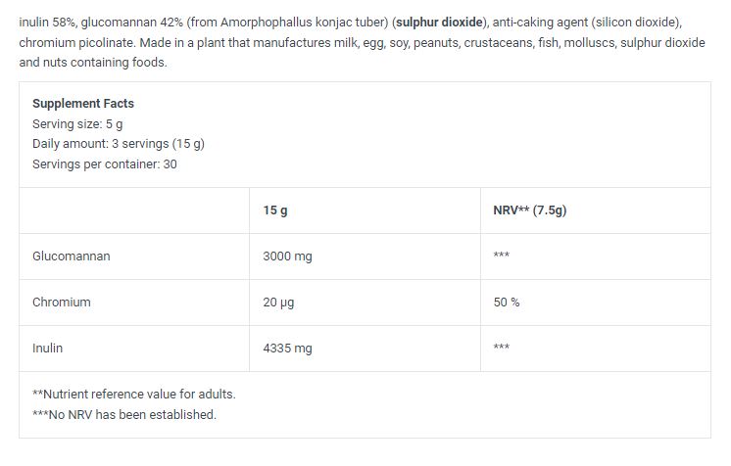Click the "Glucomannan" row label
The height and width of the screenshot is (466, 731).
tap(72, 256)
